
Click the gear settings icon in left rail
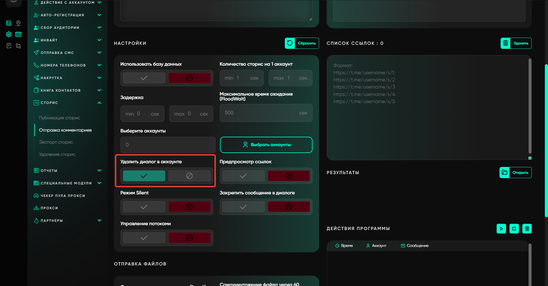9,35
